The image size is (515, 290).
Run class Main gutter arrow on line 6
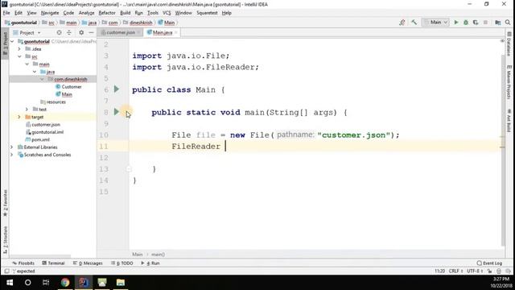pyautogui.click(x=116, y=89)
